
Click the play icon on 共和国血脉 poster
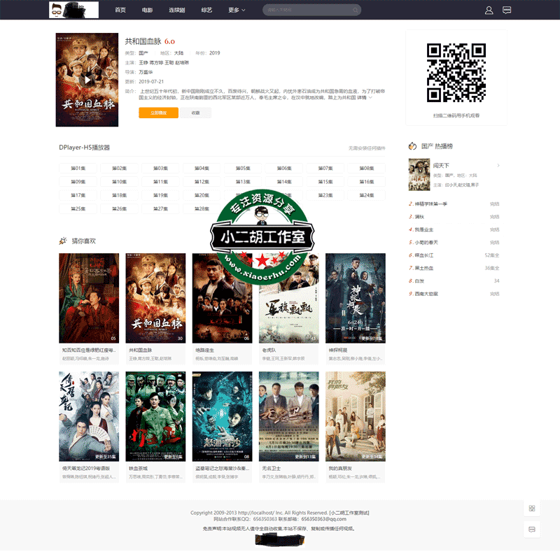pyautogui.click(x=87, y=80)
